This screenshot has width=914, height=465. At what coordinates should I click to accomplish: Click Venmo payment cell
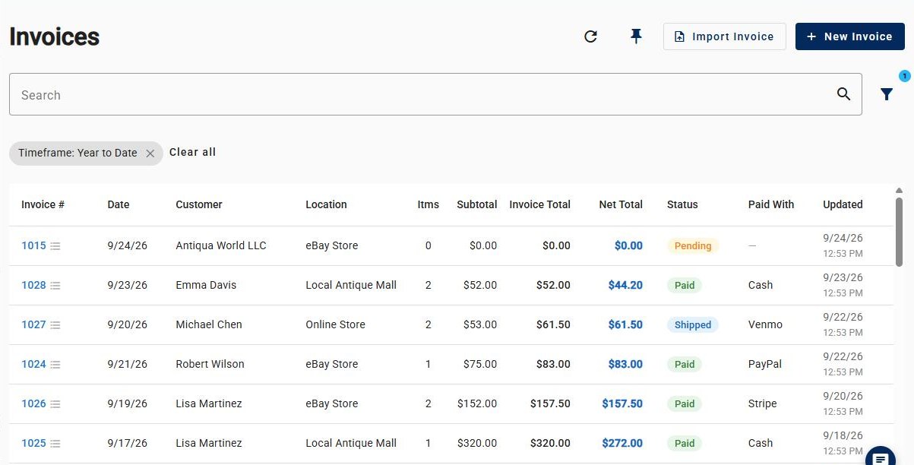pyautogui.click(x=765, y=324)
